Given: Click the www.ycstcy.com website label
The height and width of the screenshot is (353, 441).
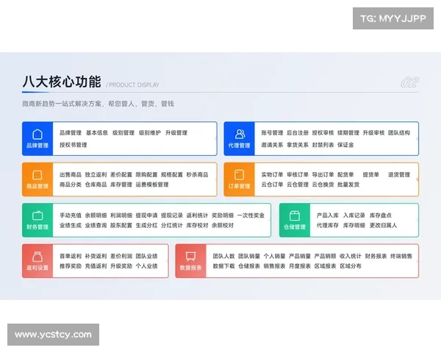Looking at the screenshot, I should (x=53, y=335).
